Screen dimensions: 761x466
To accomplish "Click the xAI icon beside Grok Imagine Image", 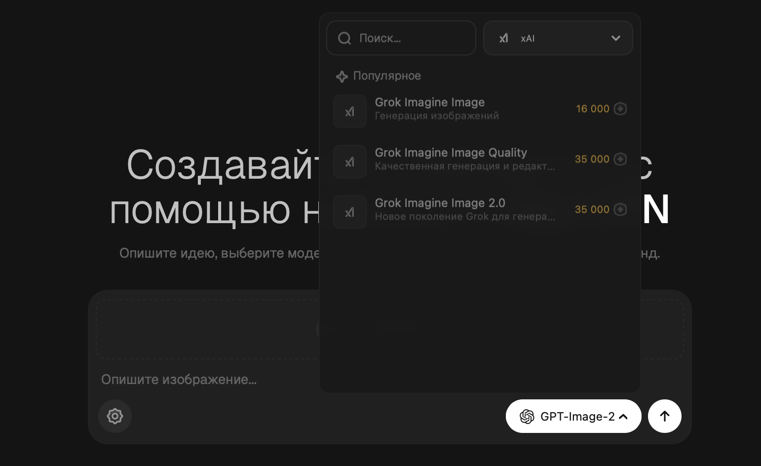I will pyautogui.click(x=350, y=111).
